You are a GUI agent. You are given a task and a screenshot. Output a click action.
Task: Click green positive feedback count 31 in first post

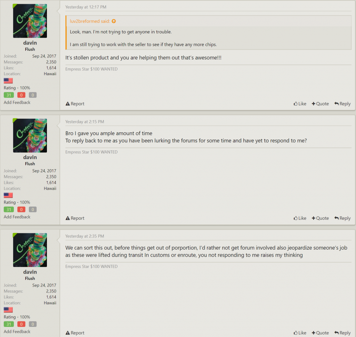pyautogui.click(x=9, y=95)
